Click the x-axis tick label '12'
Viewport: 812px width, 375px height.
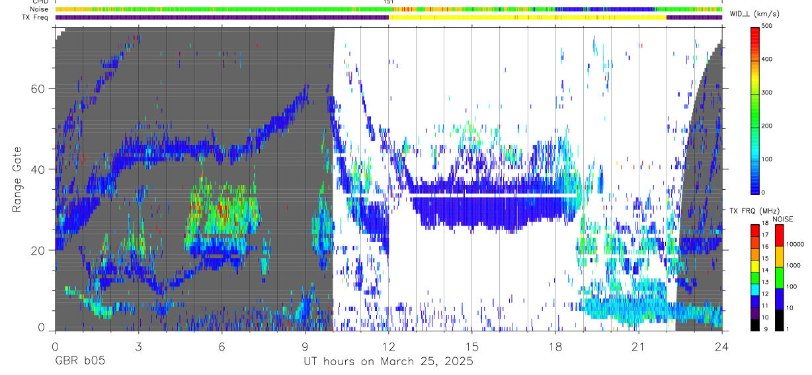coord(389,347)
